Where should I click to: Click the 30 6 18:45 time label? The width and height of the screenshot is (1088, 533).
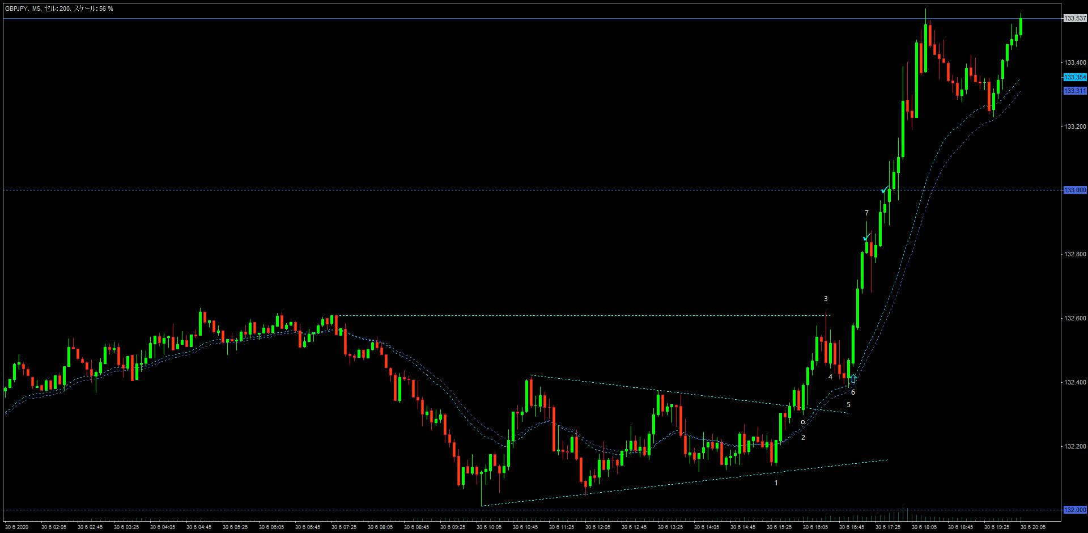tap(960, 527)
